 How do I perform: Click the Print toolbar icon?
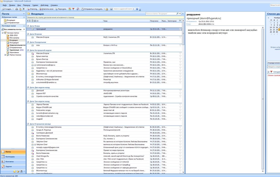17,9
